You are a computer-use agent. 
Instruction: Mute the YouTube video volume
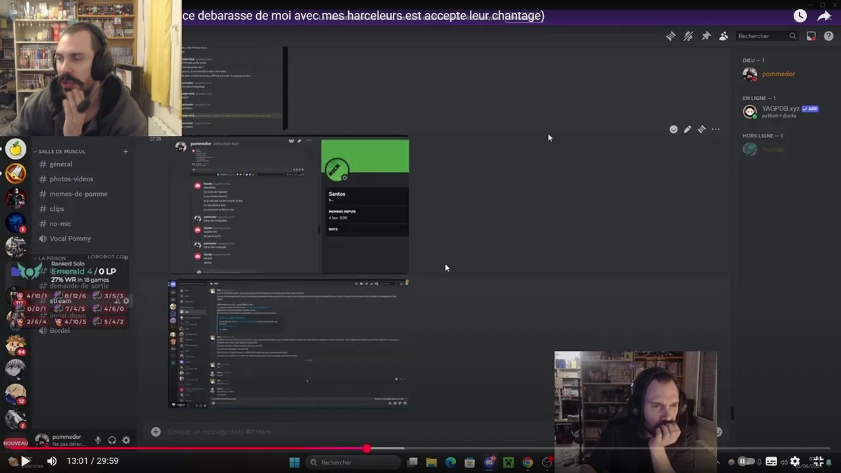click(52, 461)
